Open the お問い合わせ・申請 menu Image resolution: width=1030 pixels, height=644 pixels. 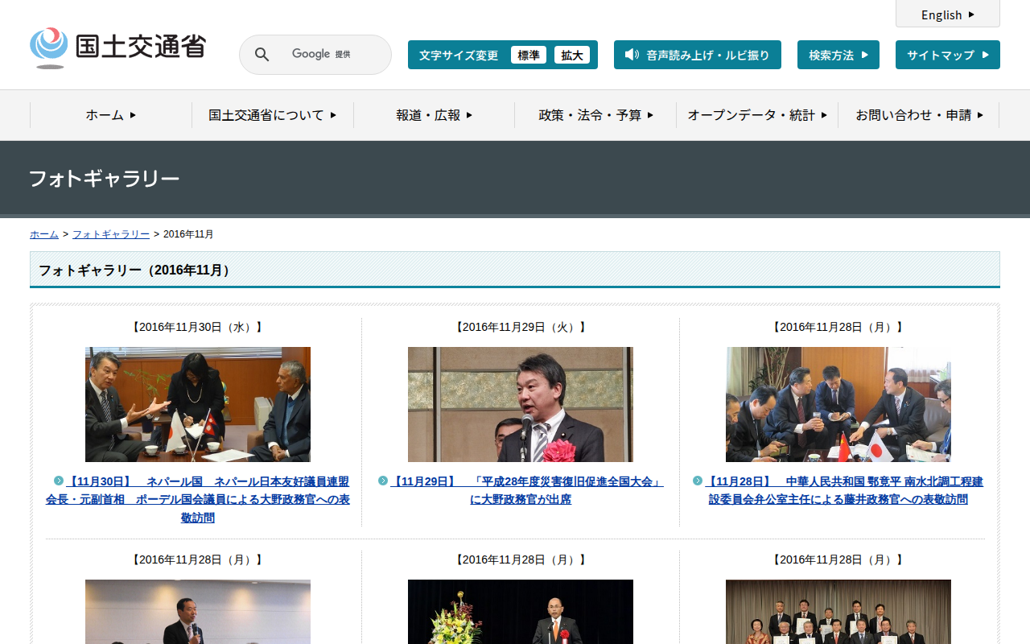[918, 115]
